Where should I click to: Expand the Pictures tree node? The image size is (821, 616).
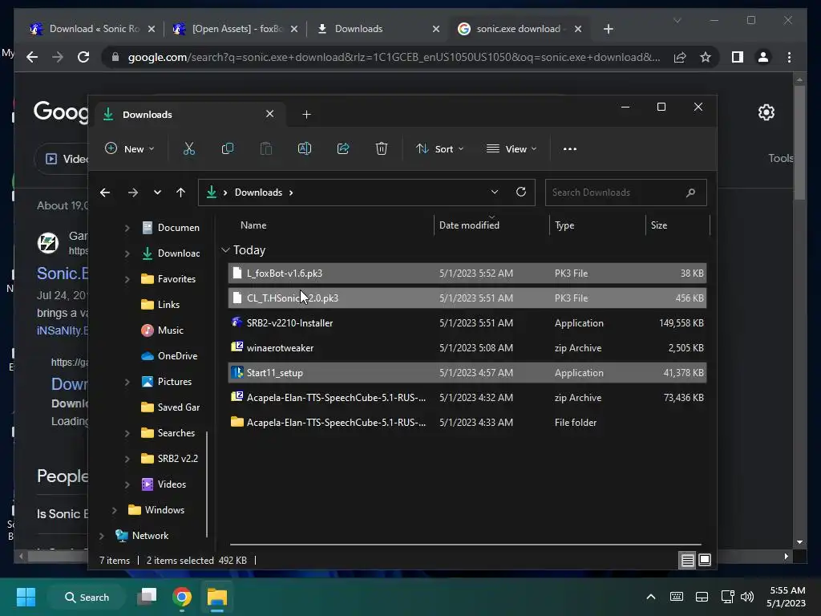pos(127,382)
